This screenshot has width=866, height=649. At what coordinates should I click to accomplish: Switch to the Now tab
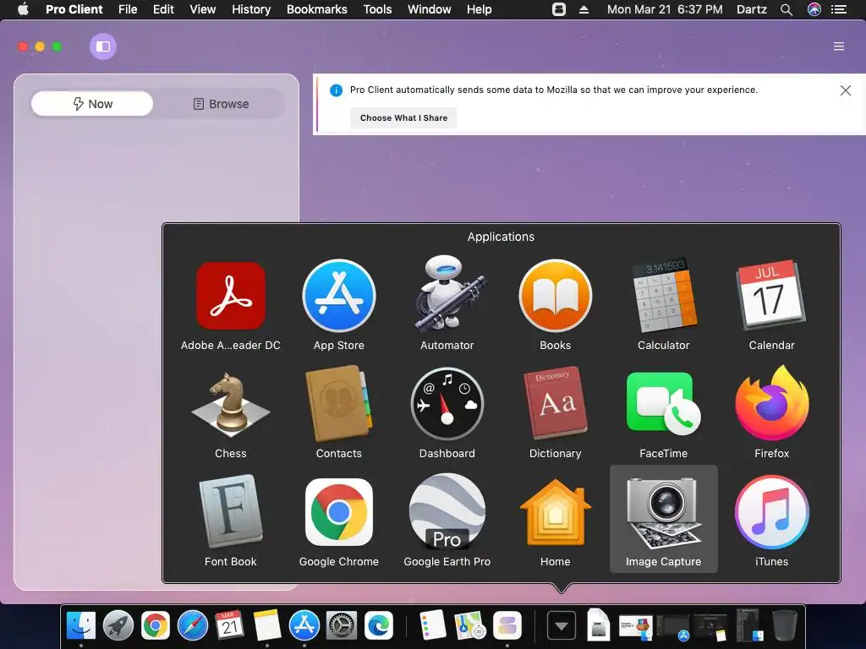[92, 104]
